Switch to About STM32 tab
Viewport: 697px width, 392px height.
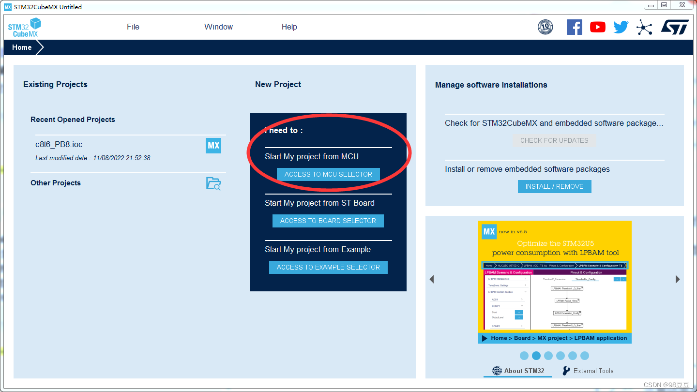tap(518, 371)
